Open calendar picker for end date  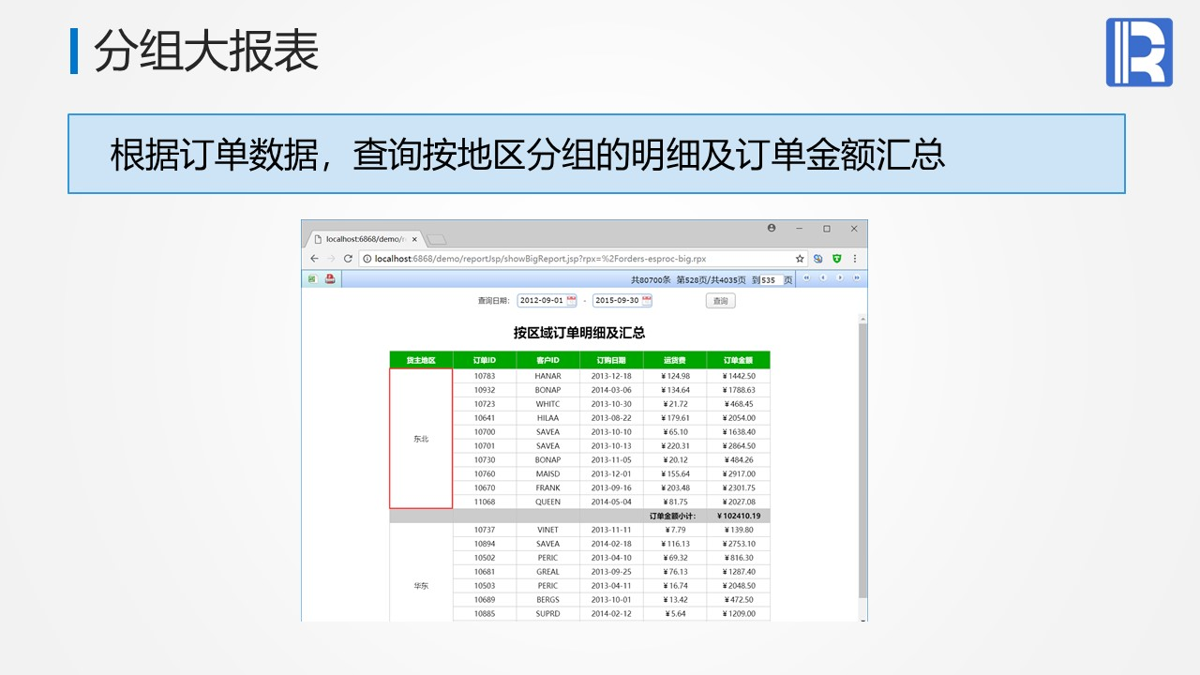(647, 300)
